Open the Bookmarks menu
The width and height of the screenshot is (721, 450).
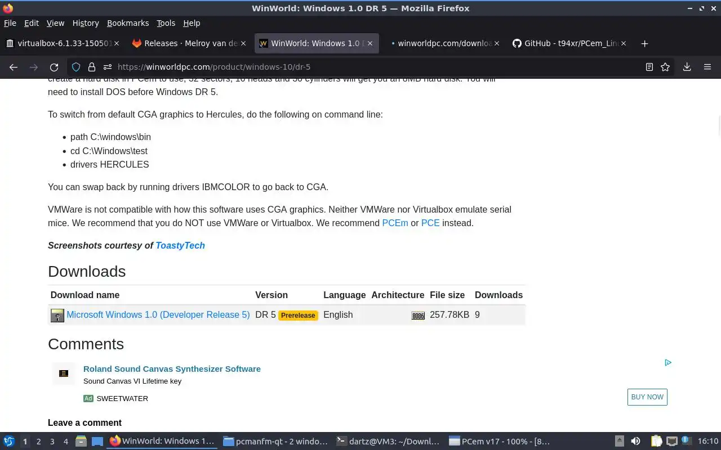pos(128,23)
